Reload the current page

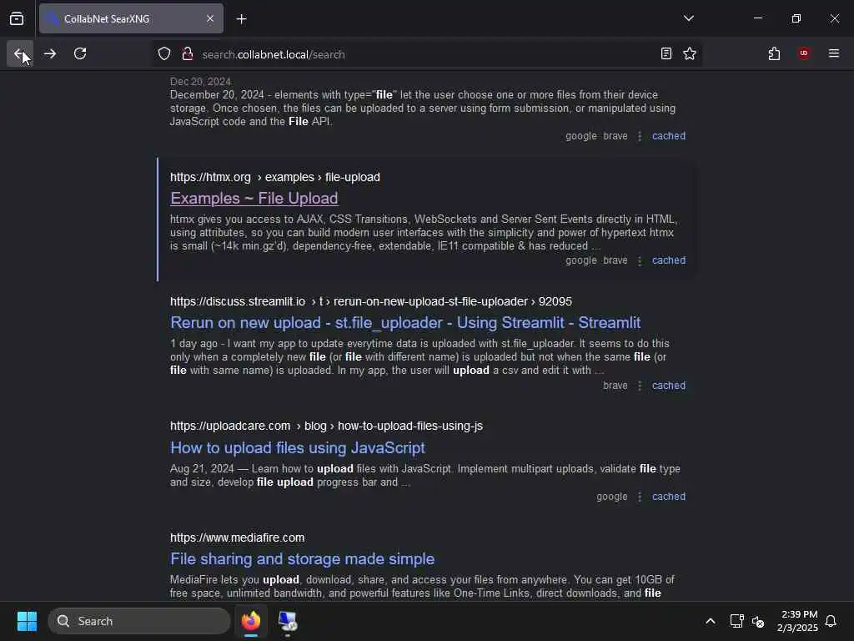[80, 53]
